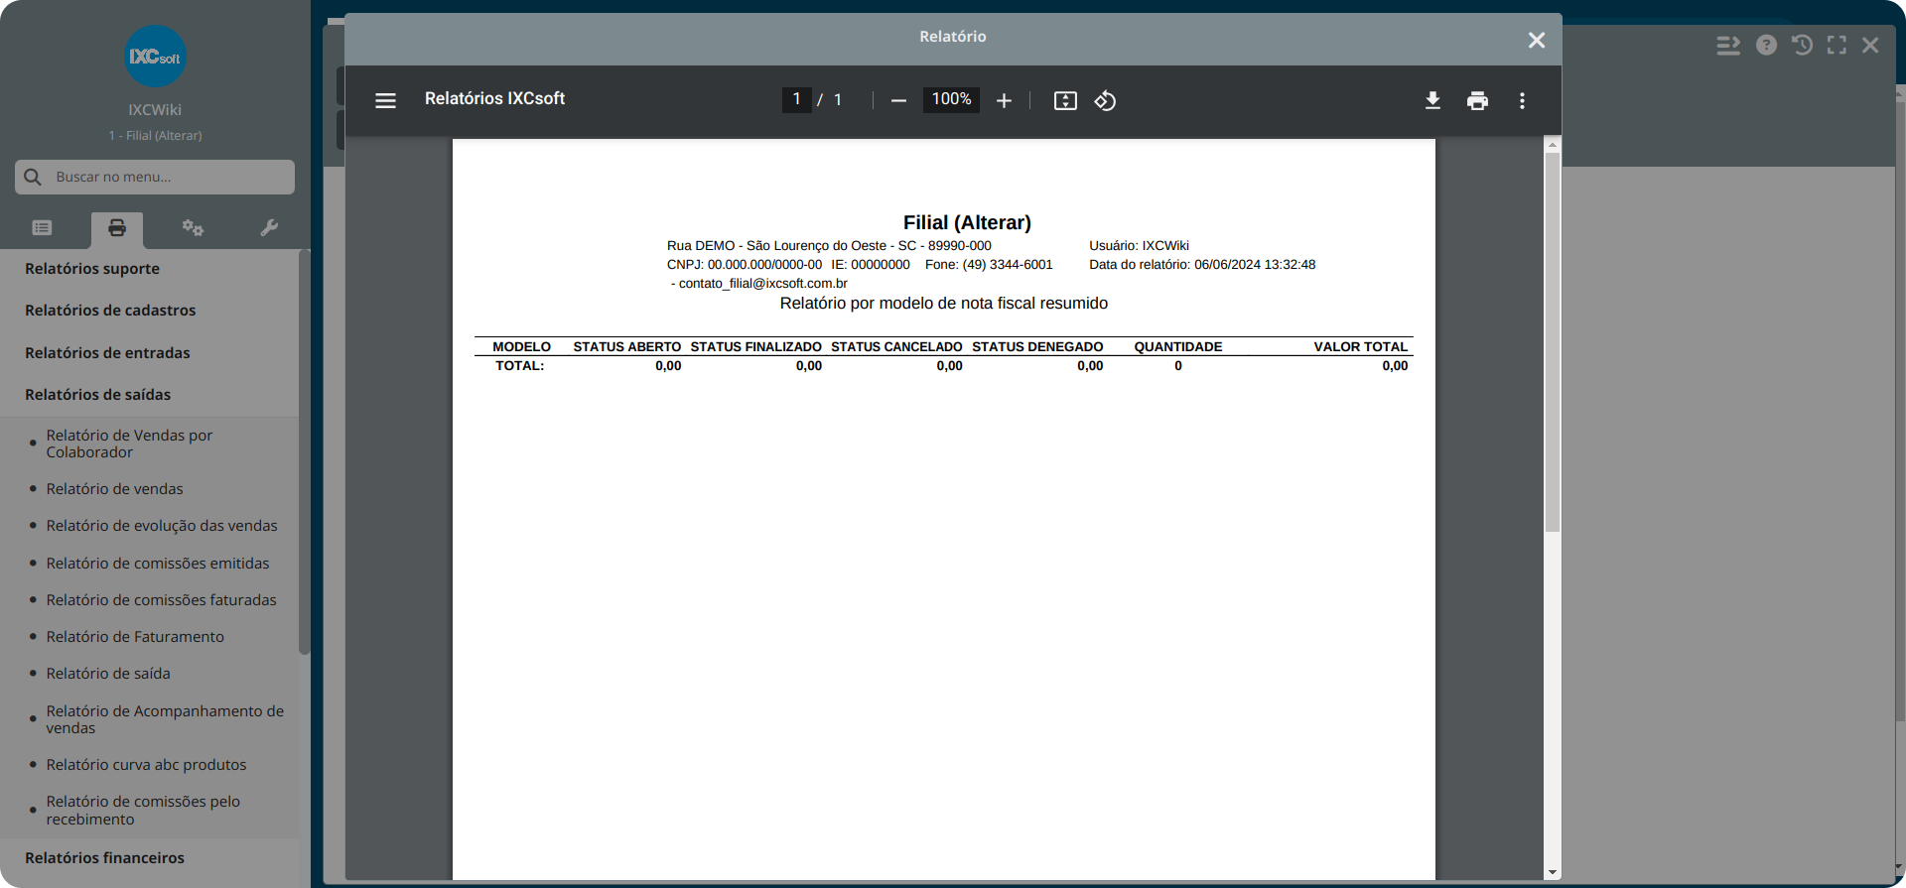This screenshot has width=1906, height=888.
Task: Click the Usuário: IXCWiki text
Action: (1139, 246)
